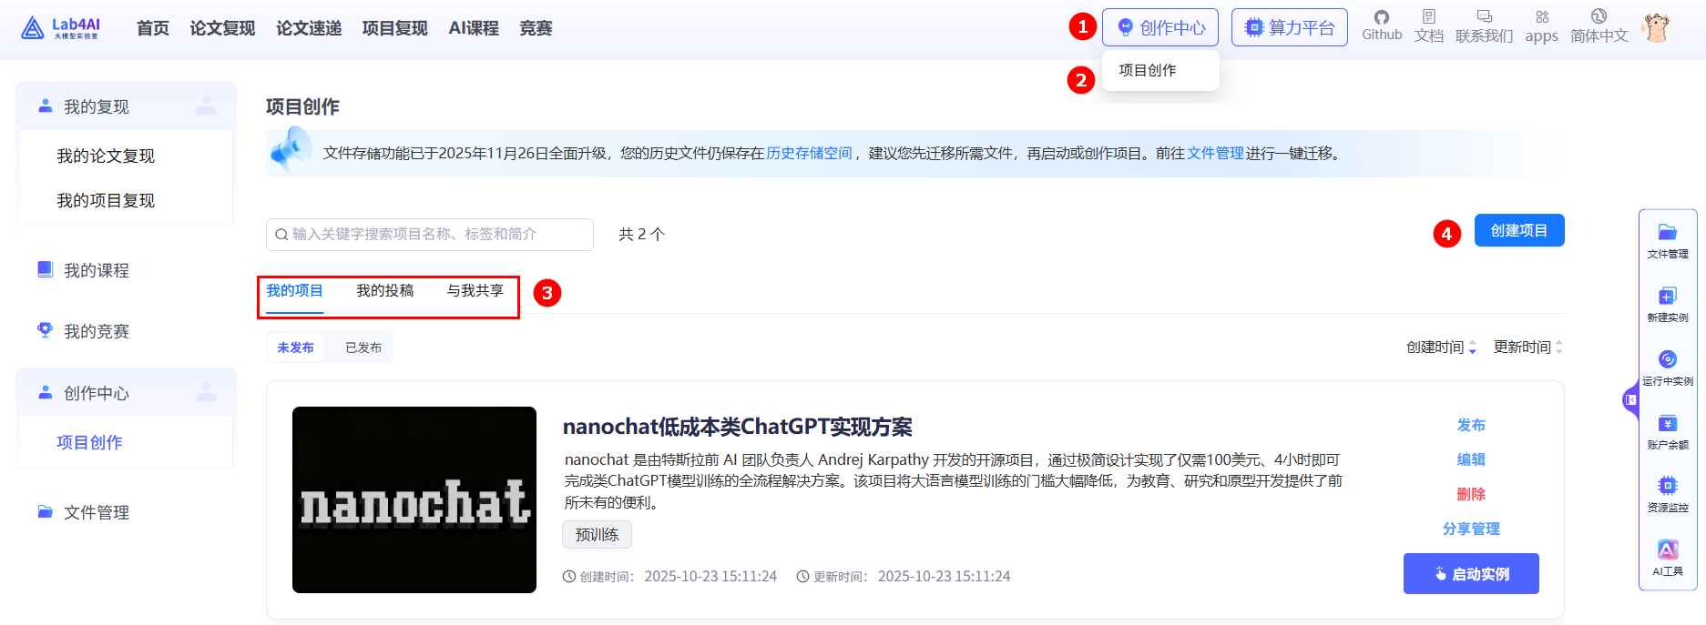Image resolution: width=1706 pixels, height=625 pixels.
Task: Select 项目创作 in the left sidebar
Action: click(89, 442)
